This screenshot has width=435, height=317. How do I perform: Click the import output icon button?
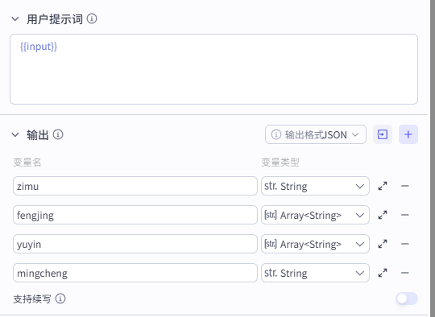(383, 134)
